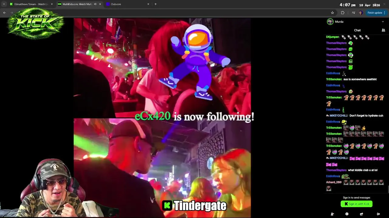Mute audio on the MultiKick tab
Image resolution: width=389 pixels, height=218 pixels.
tap(95, 4)
